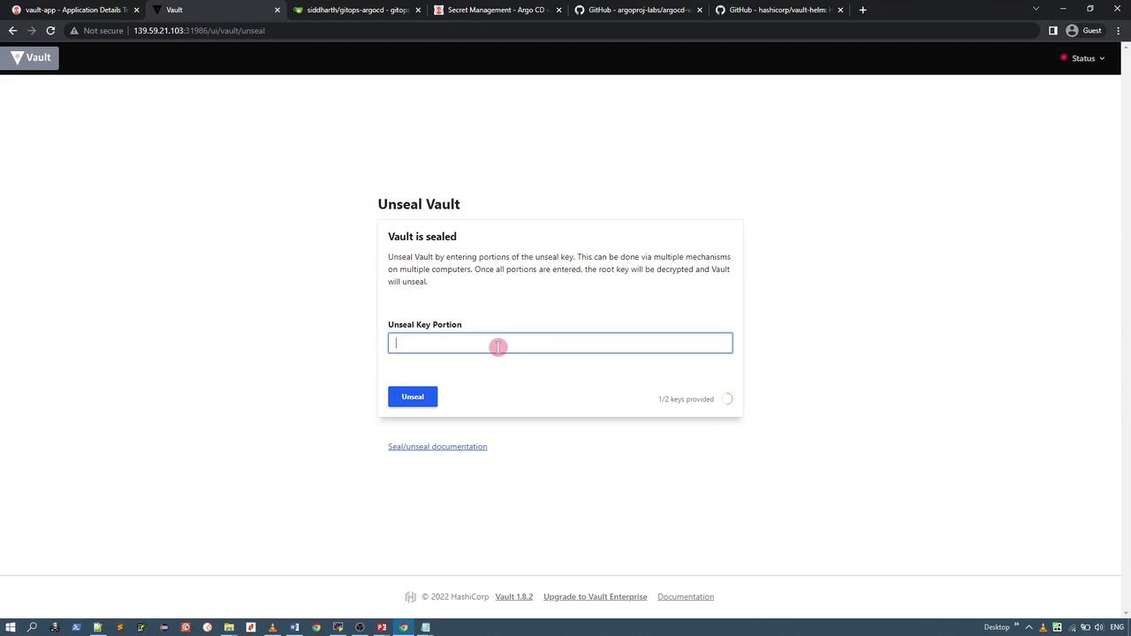Image resolution: width=1131 pixels, height=636 pixels.
Task: Expand the Desktop toolbar chevron
Action: [x=1016, y=626]
